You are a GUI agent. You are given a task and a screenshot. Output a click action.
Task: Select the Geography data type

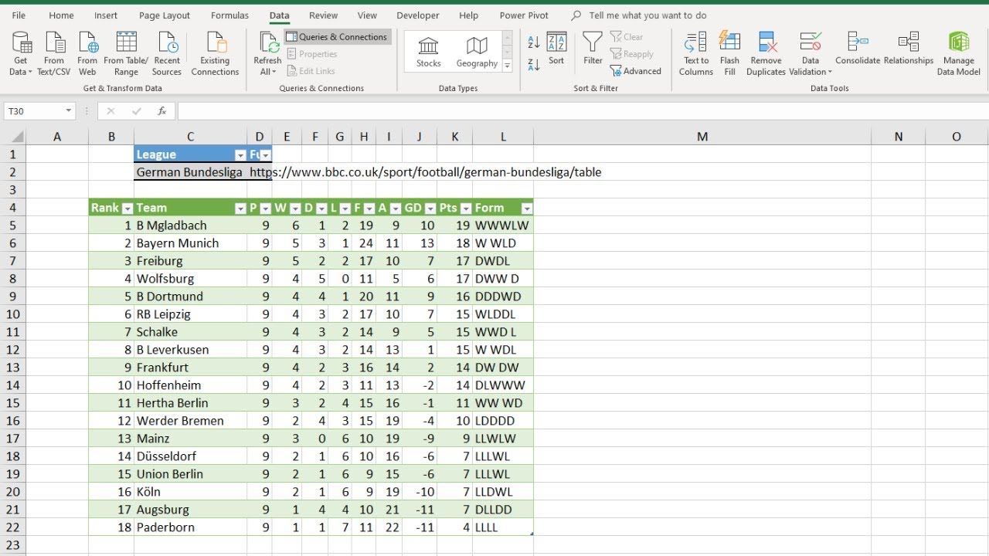(477, 52)
